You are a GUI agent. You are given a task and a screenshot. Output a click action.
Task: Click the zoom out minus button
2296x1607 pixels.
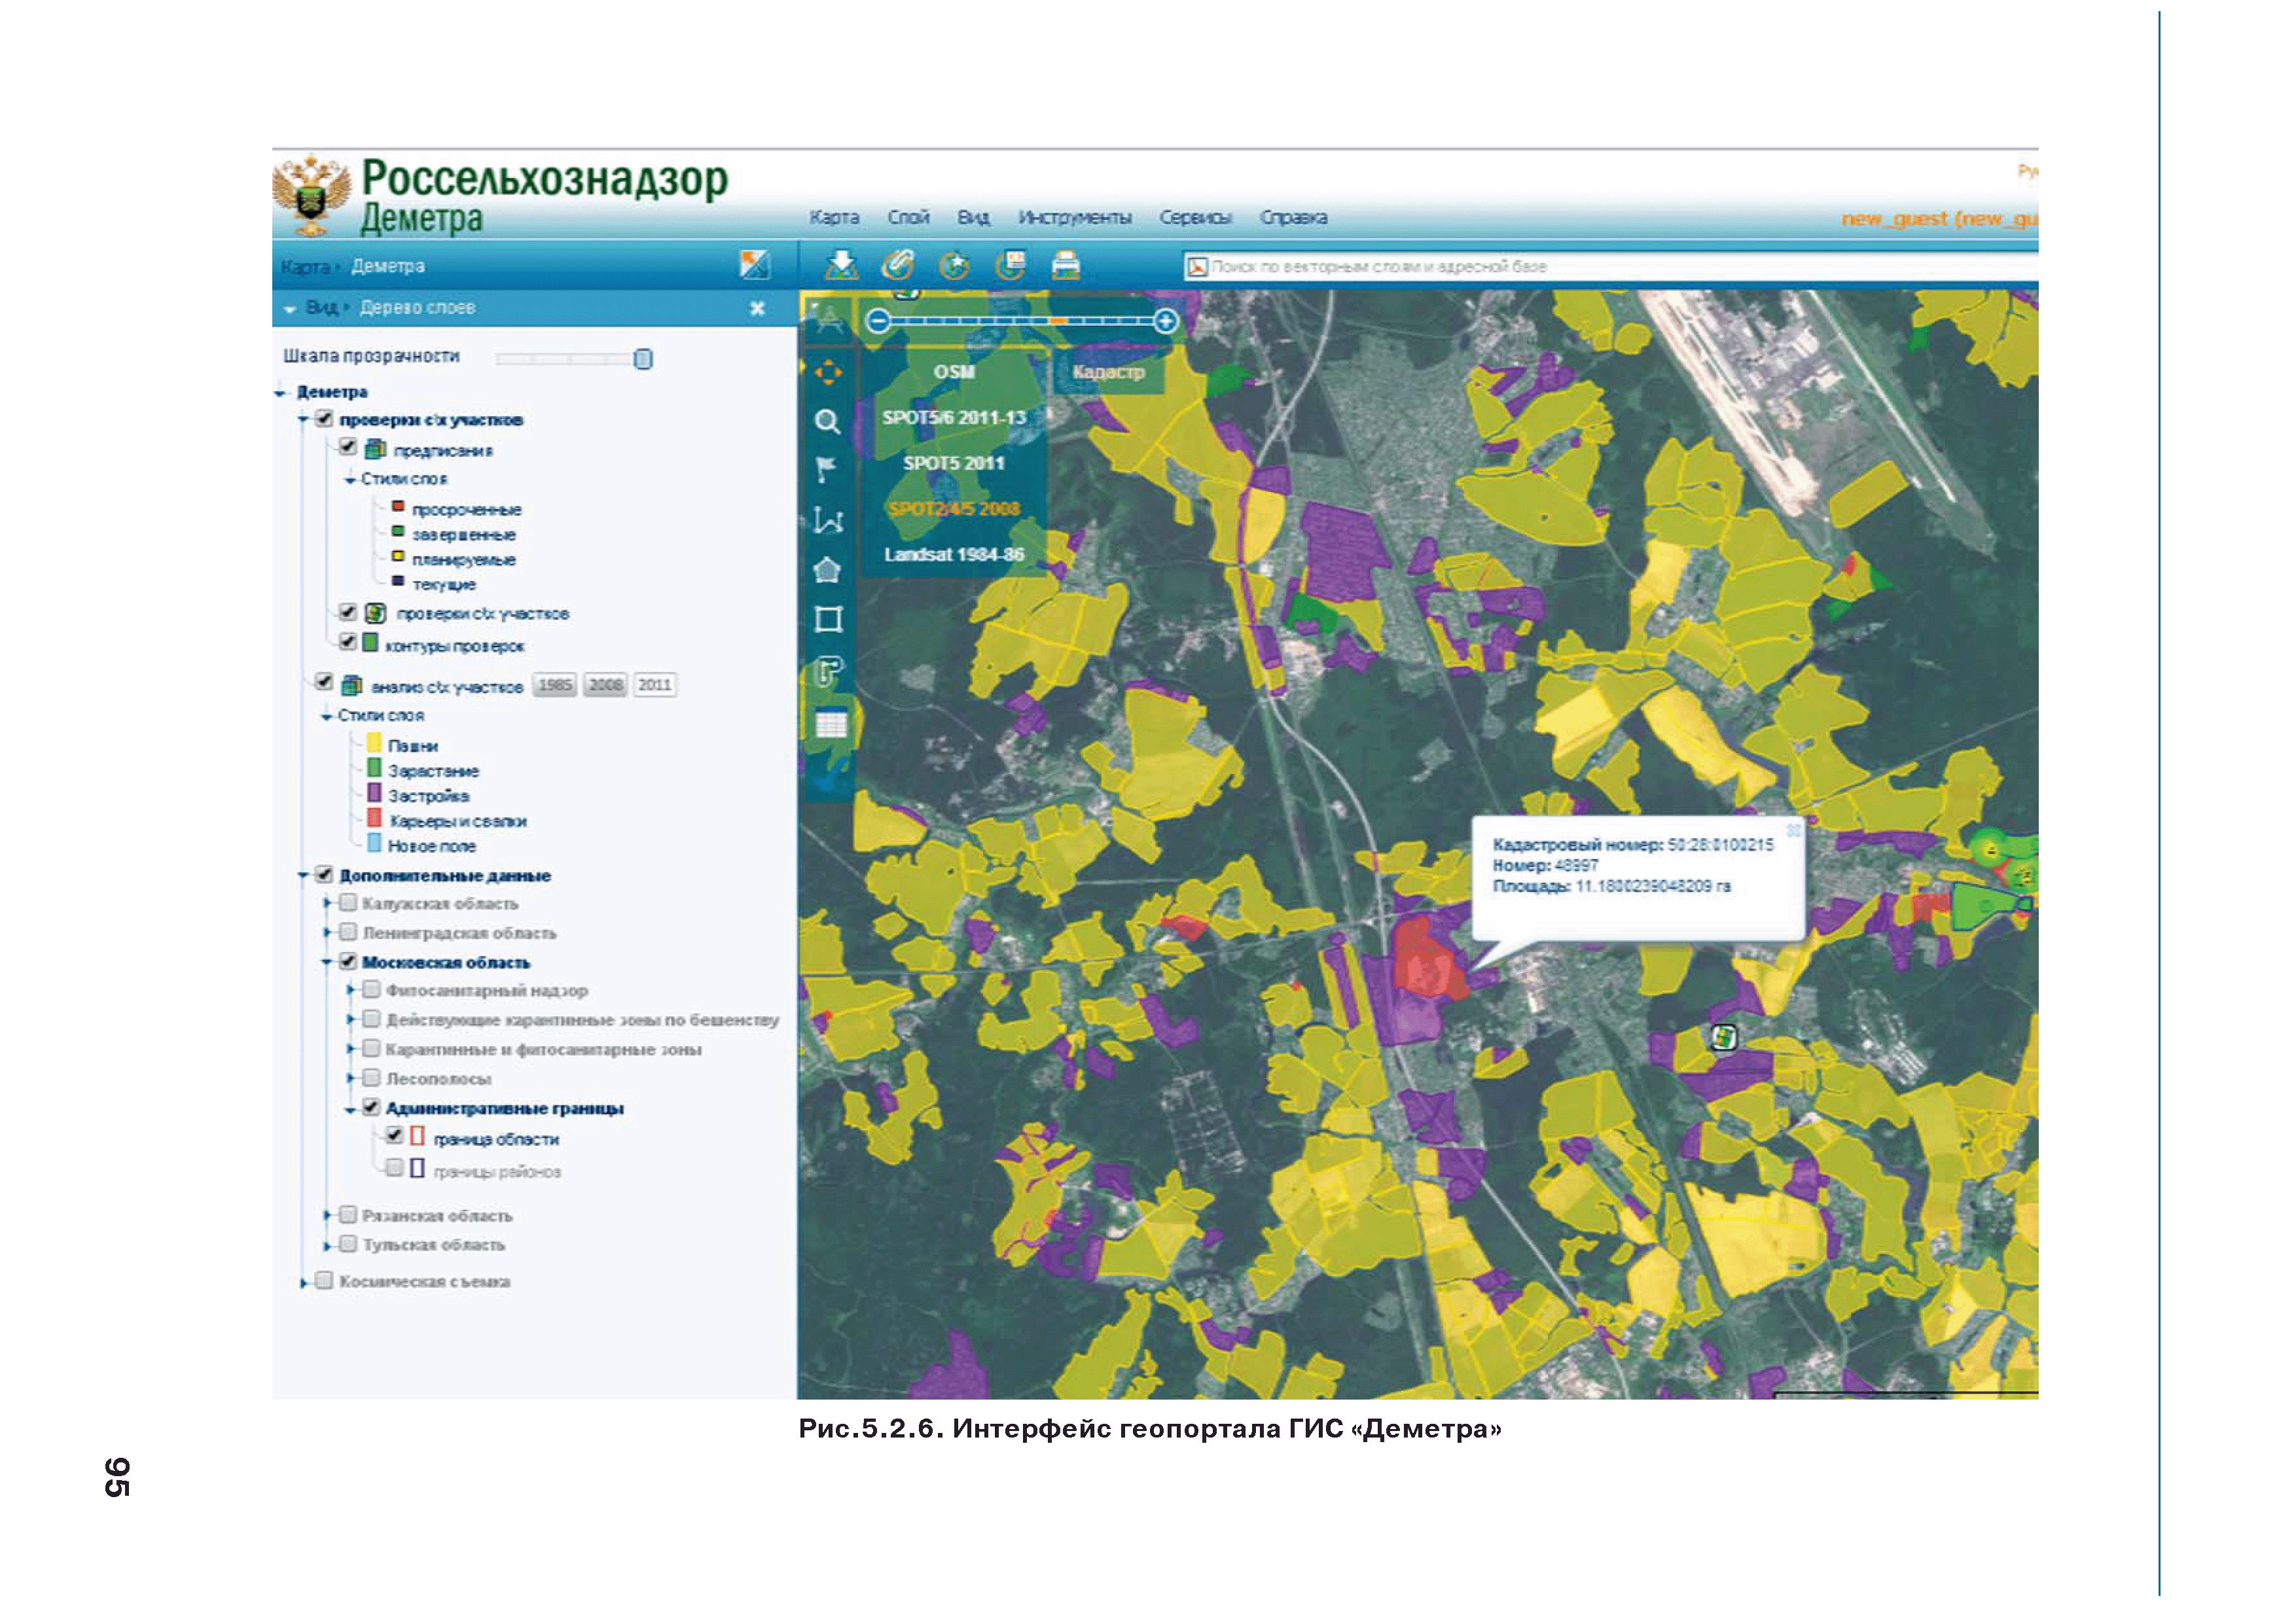pyautogui.click(x=877, y=321)
